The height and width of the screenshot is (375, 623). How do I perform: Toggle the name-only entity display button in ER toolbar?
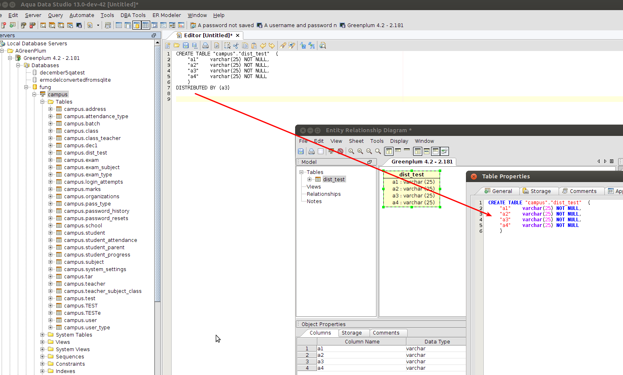(407, 150)
